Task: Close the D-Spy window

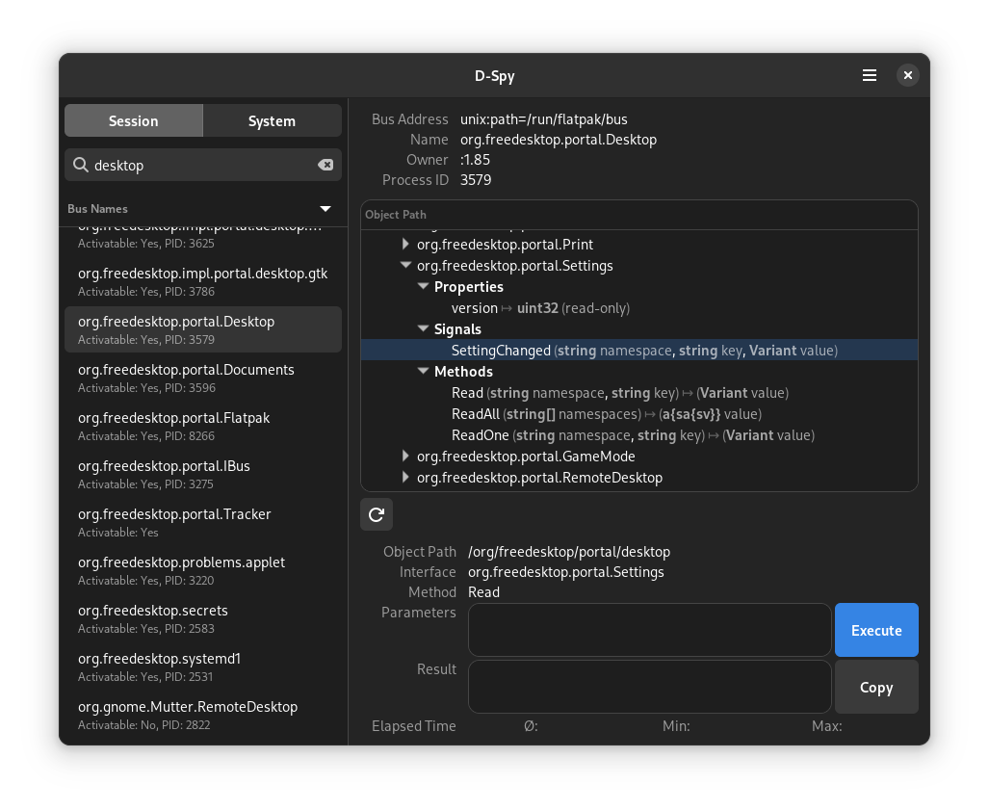Action: click(908, 76)
